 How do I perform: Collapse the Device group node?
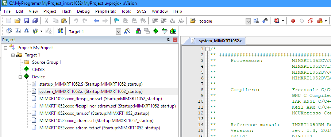point(20,77)
